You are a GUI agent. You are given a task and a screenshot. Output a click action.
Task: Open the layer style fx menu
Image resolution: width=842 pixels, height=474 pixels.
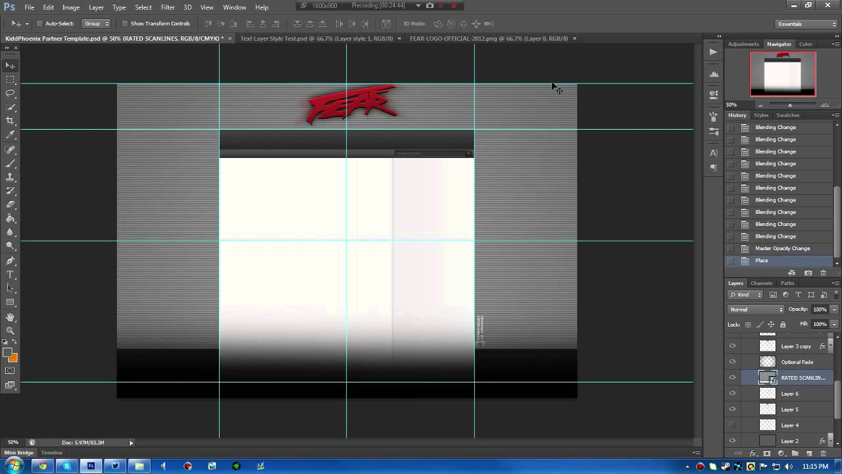tap(753, 454)
